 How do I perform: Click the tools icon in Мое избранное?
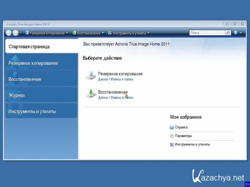point(171,145)
